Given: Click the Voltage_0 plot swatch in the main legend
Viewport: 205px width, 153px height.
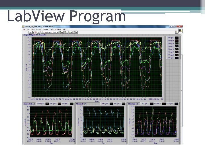Looking at the screenshot, I should click(x=177, y=38).
